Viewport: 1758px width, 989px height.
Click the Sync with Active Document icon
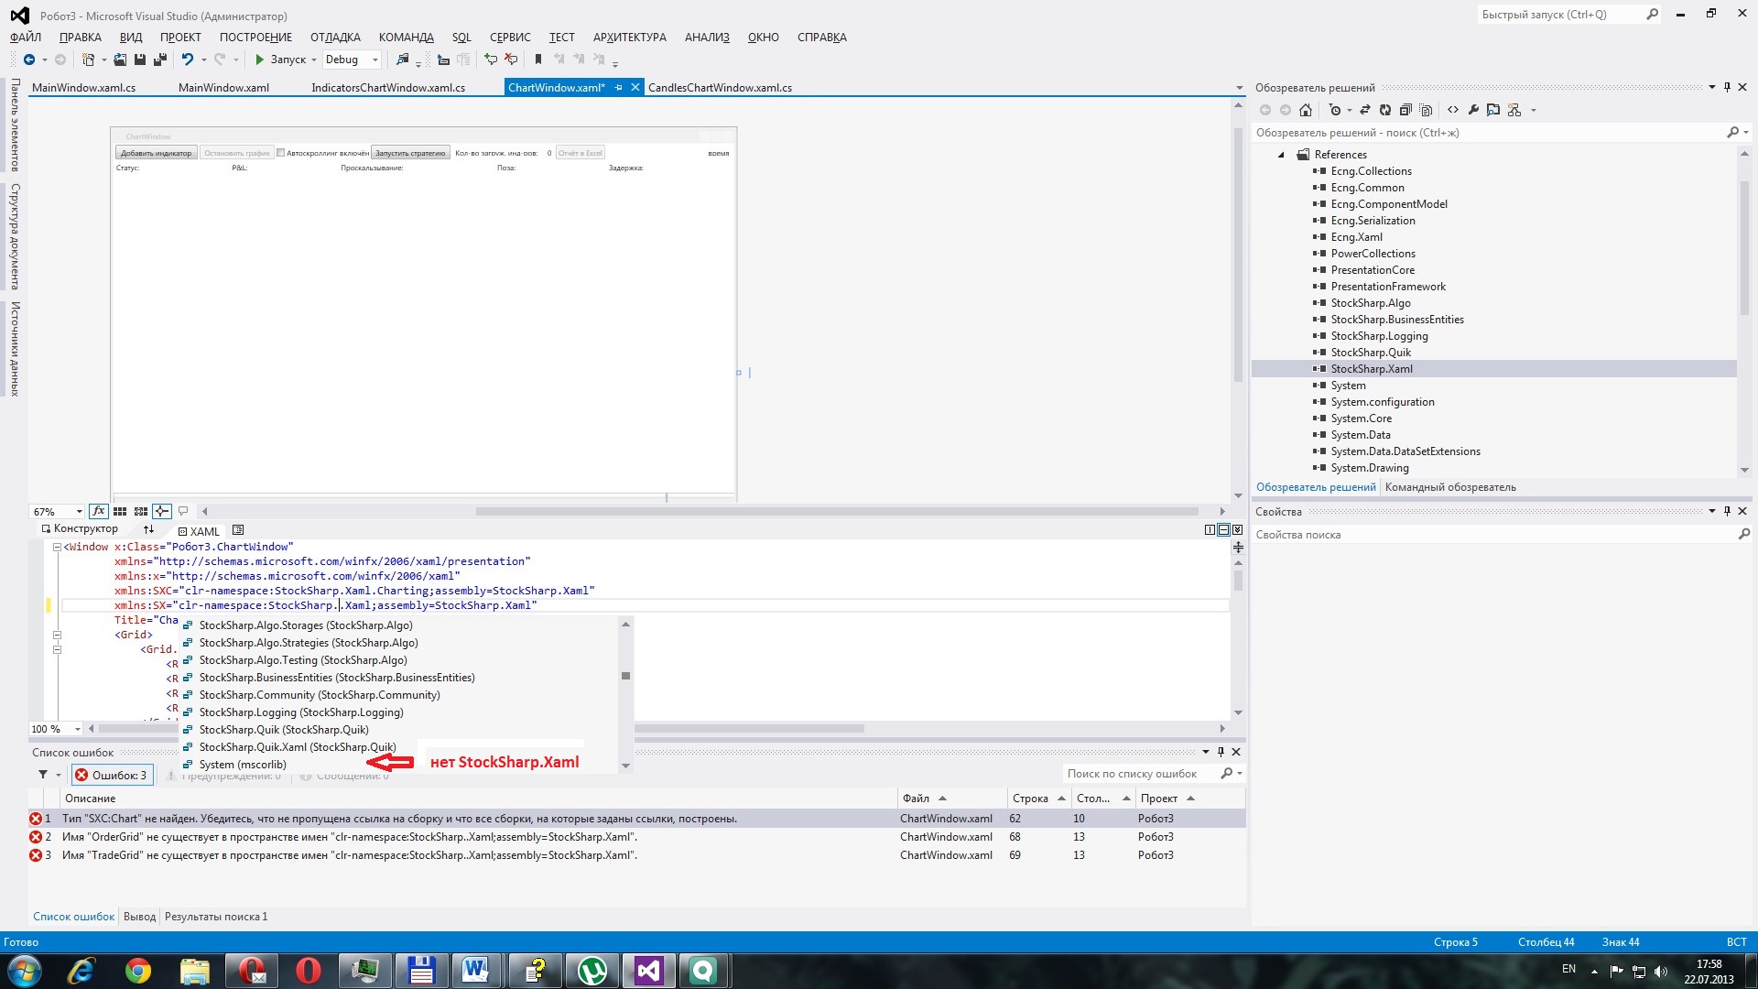1365,110
